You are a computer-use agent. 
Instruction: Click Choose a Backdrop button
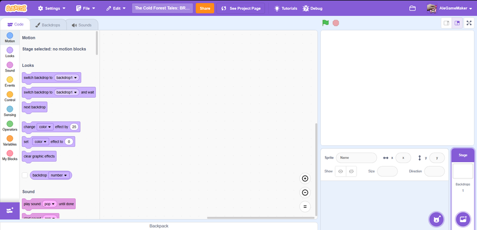click(x=463, y=219)
